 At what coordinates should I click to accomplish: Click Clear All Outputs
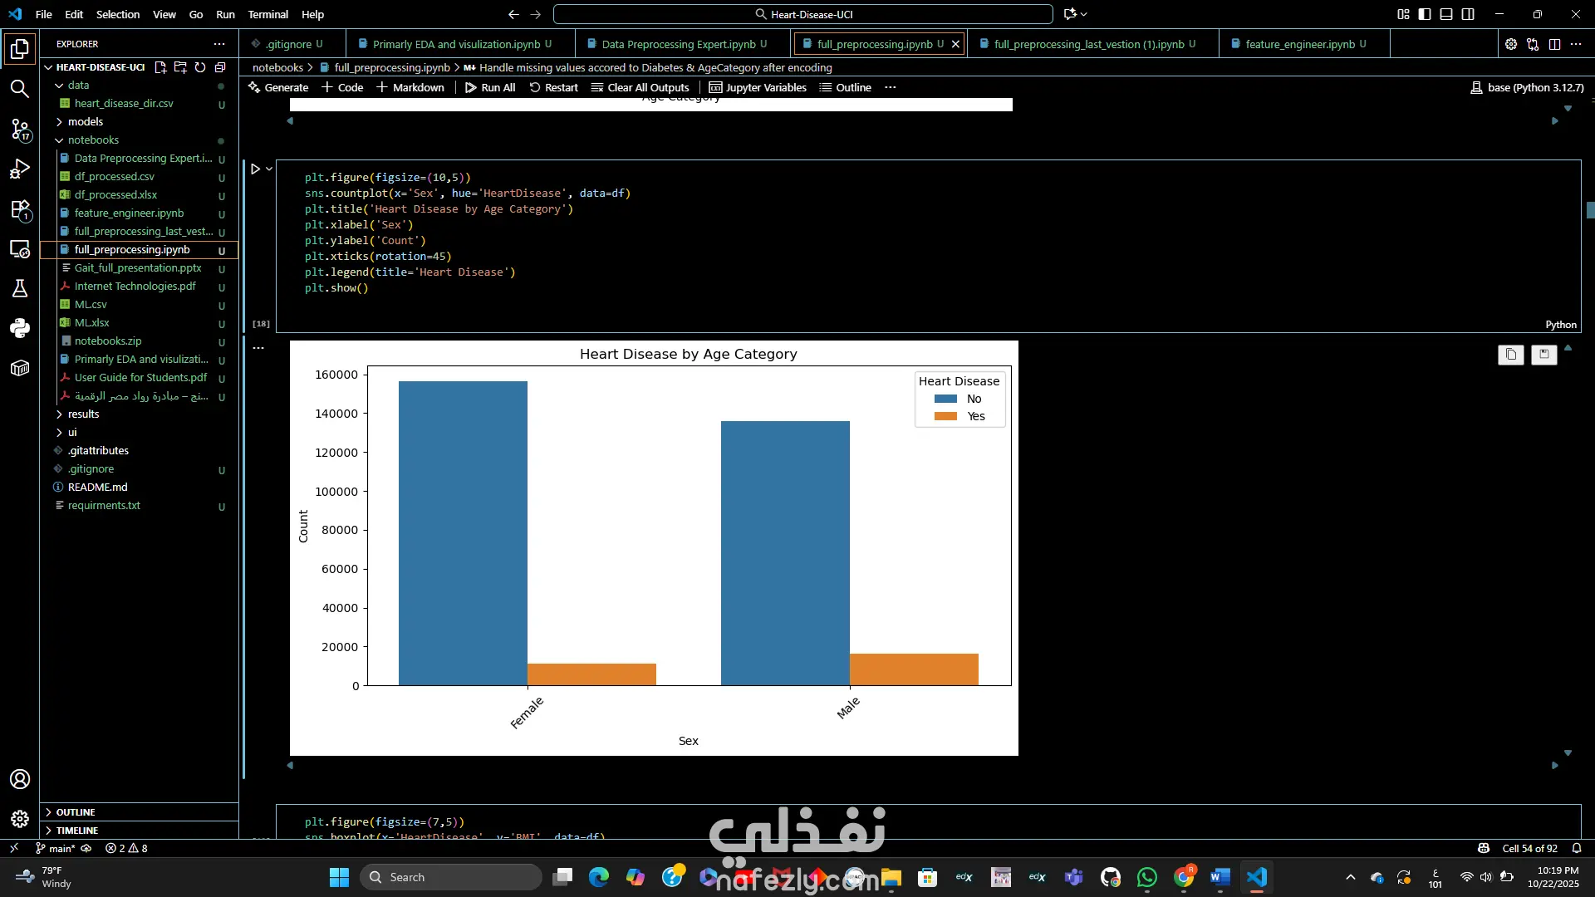coord(640,87)
